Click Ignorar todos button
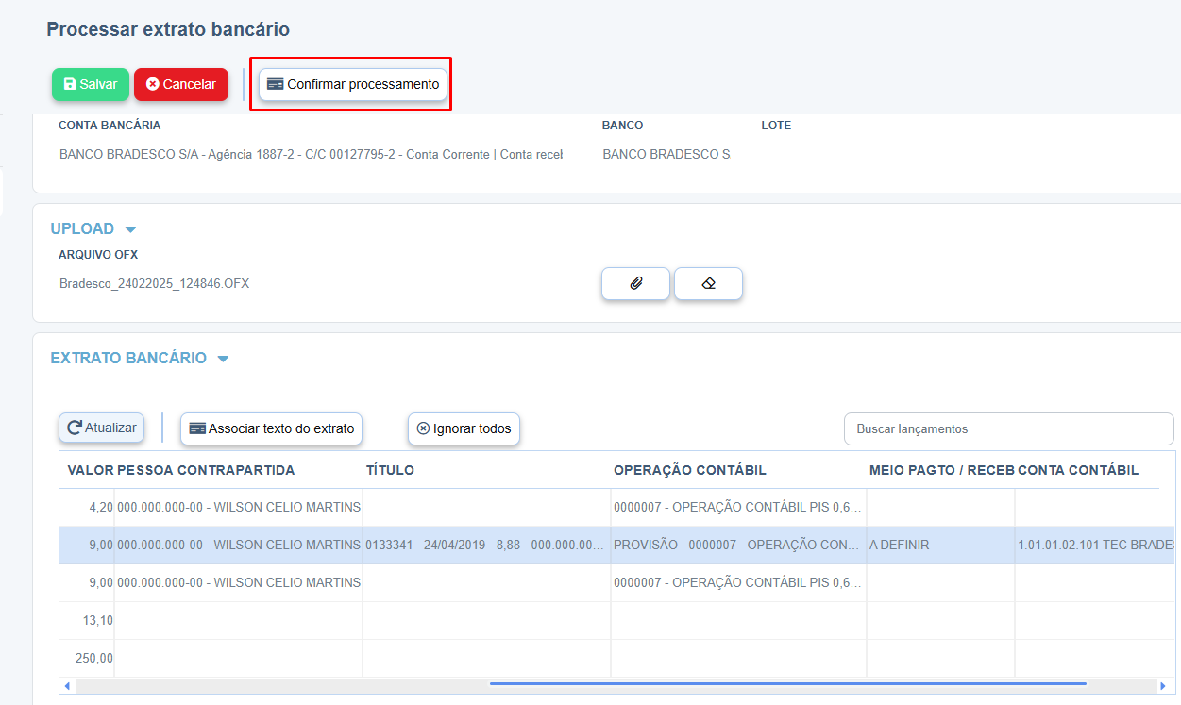Viewport: 1181px width, 705px height. pyautogui.click(x=464, y=428)
